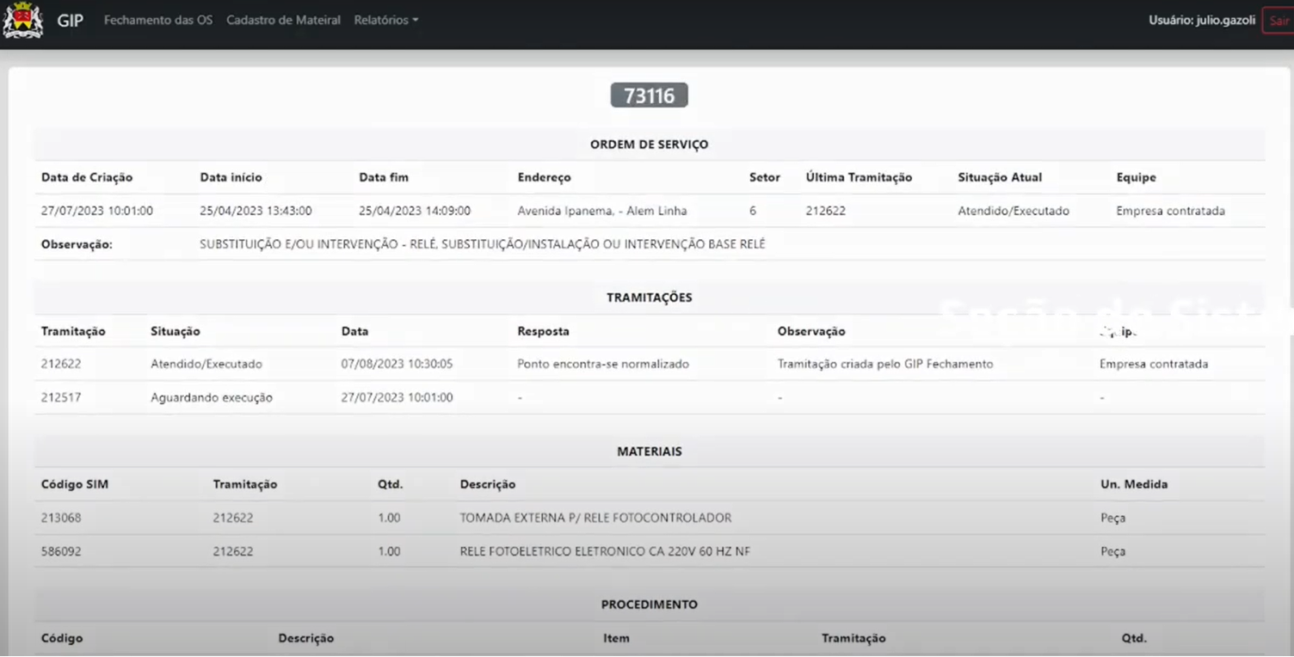Select material code 213068 row

(650, 518)
